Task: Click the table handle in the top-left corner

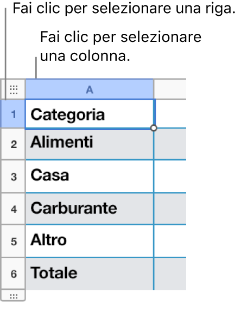Action: tap(14, 89)
